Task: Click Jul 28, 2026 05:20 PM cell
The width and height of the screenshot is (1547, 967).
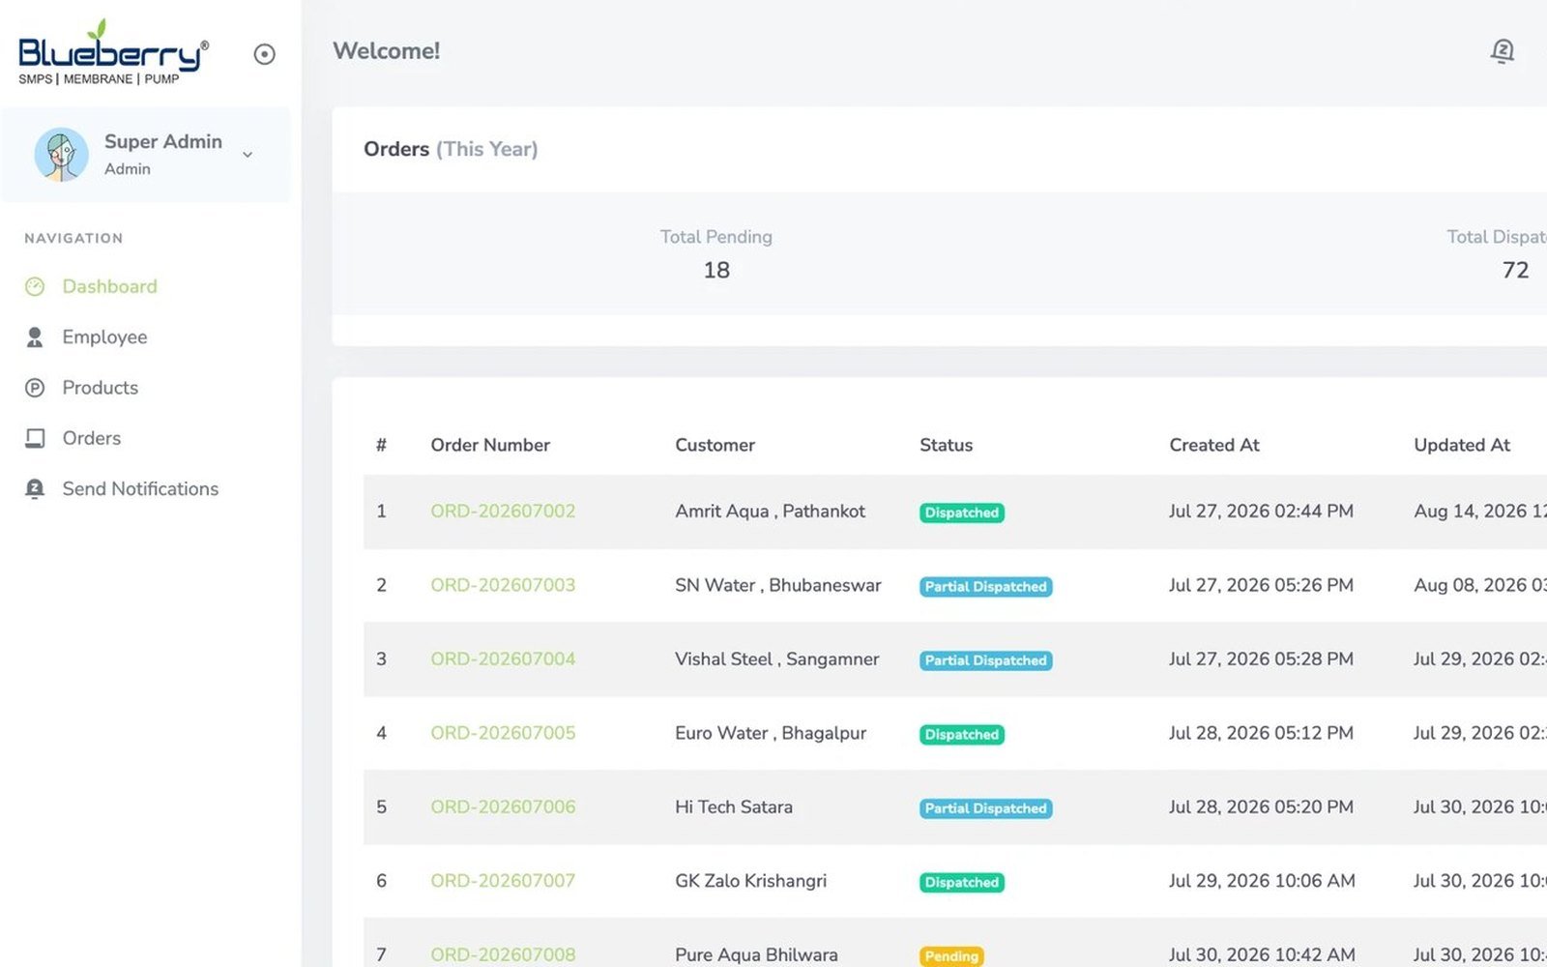Action: tap(1261, 806)
